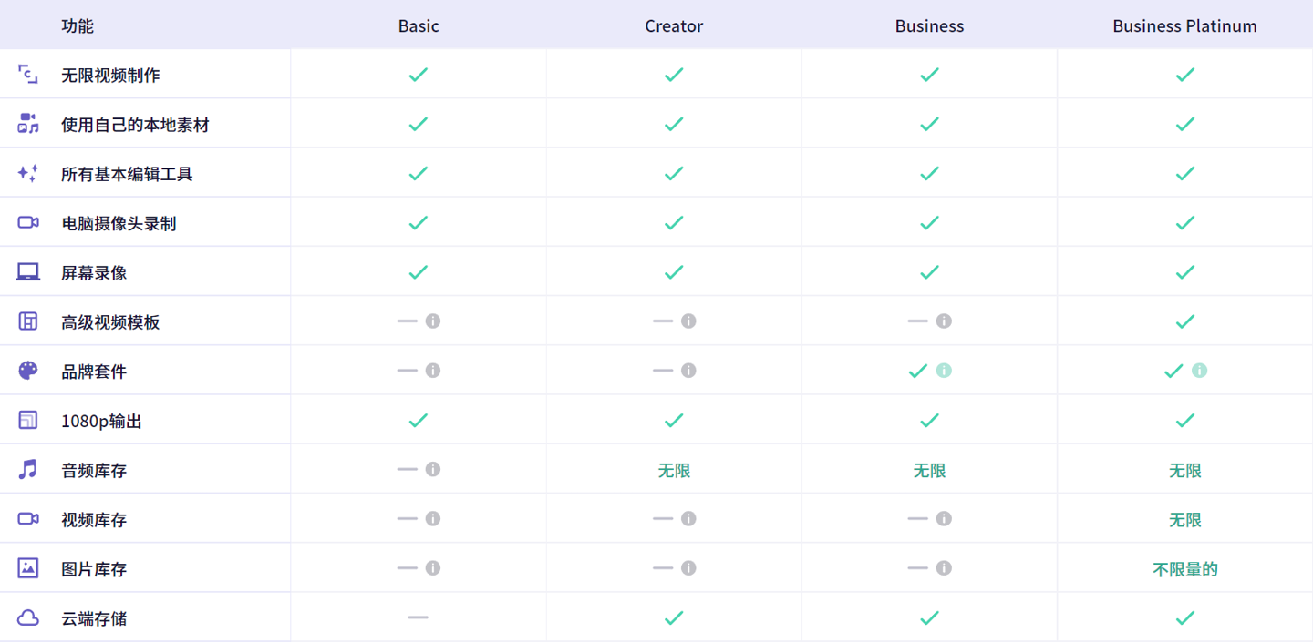Viewport: 1313px width, 642px height.
Task: Click green info icon for Business 品牌套件
Action: (x=944, y=371)
